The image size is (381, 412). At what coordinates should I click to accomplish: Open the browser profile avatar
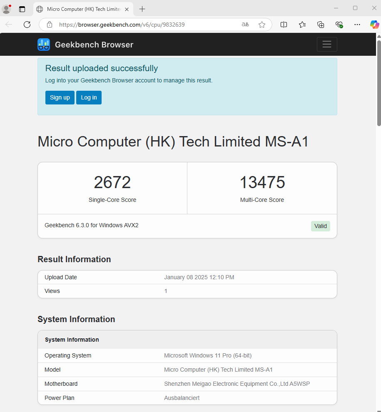coord(6,9)
